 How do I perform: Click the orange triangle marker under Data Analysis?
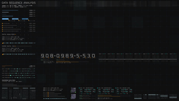pos(3,43)
